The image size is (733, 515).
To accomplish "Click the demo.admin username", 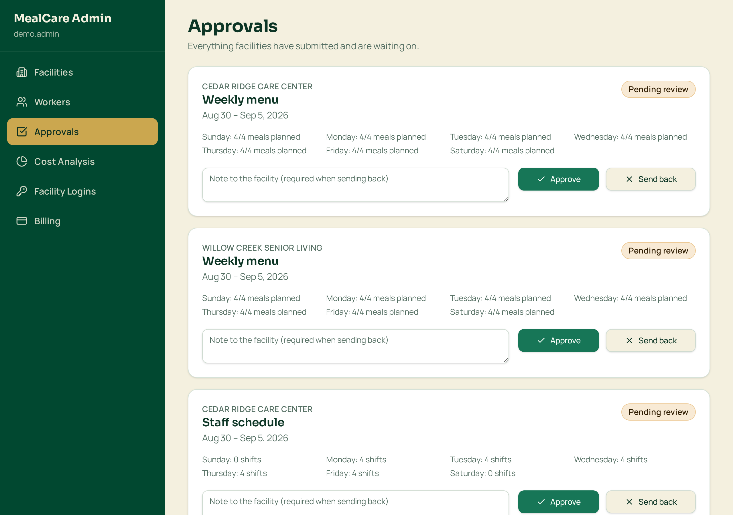I will pyautogui.click(x=36, y=34).
